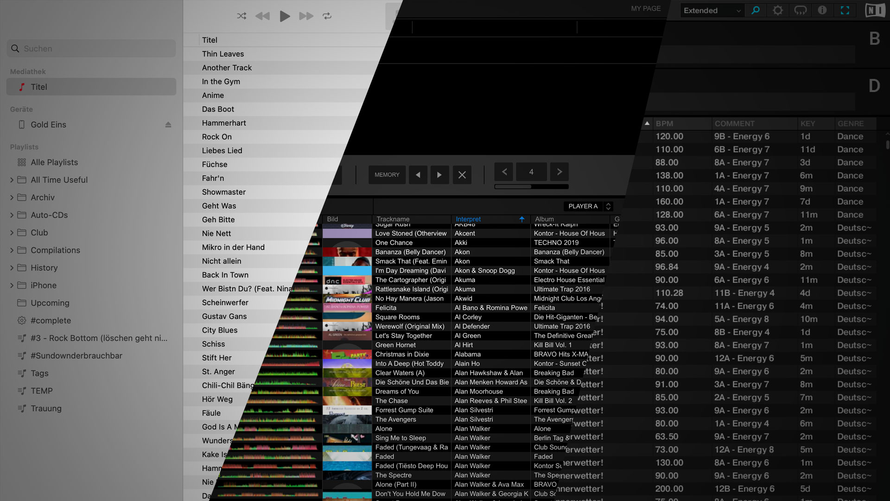
Task: Expand the 'All Time Useful' playlist group
Action: (12, 179)
